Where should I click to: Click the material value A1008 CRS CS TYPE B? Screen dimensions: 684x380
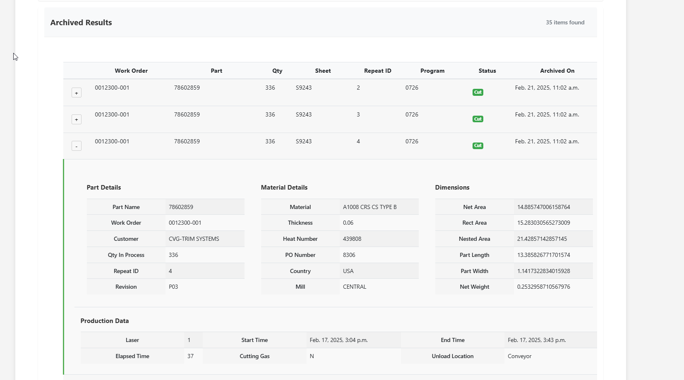370,207
